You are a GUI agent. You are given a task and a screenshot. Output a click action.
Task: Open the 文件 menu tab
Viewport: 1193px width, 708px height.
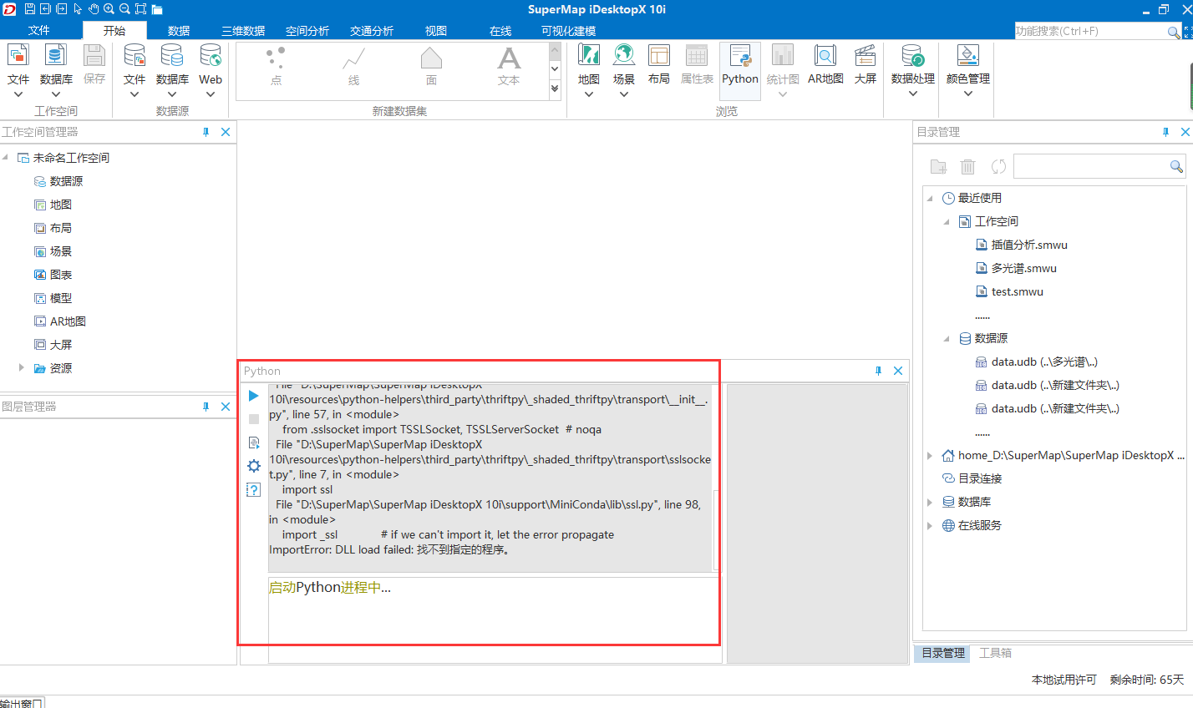39,30
